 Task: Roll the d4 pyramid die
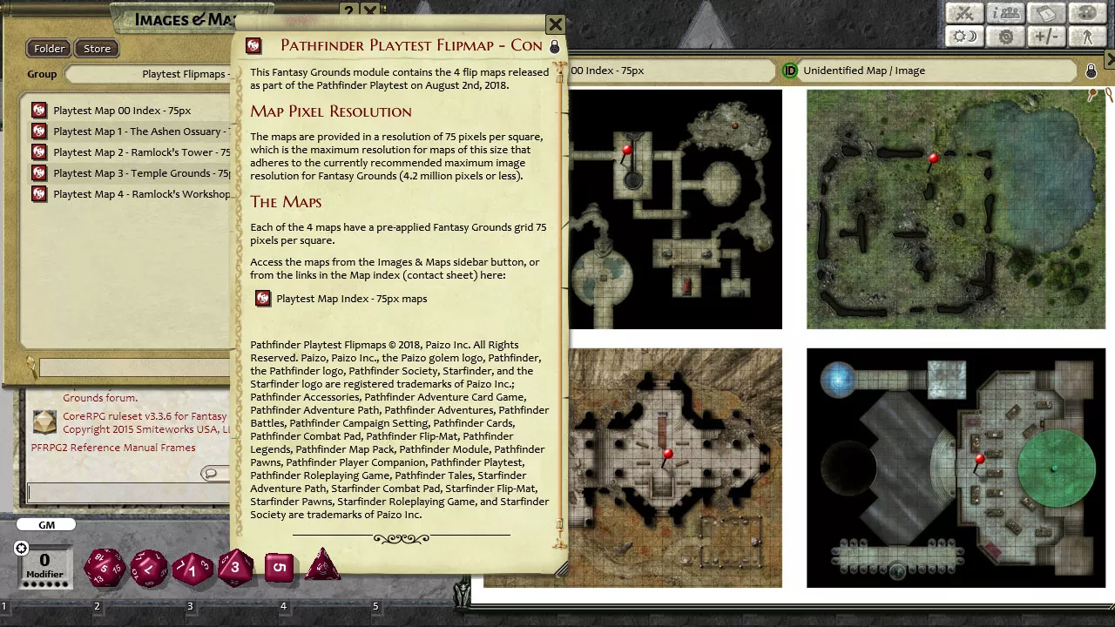pos(321,564)
